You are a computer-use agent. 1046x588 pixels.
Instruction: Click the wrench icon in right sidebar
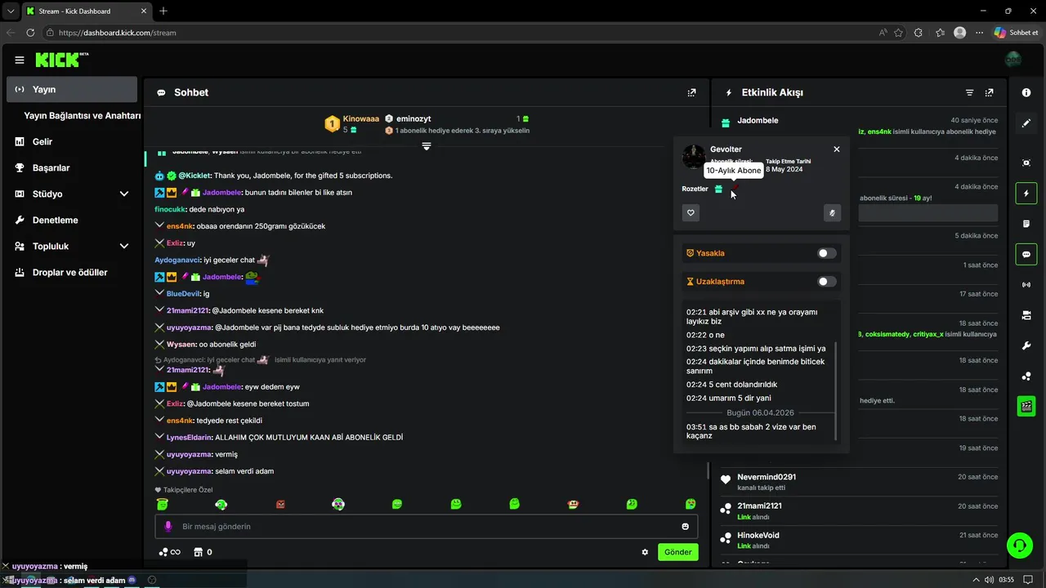[1026, 345]
